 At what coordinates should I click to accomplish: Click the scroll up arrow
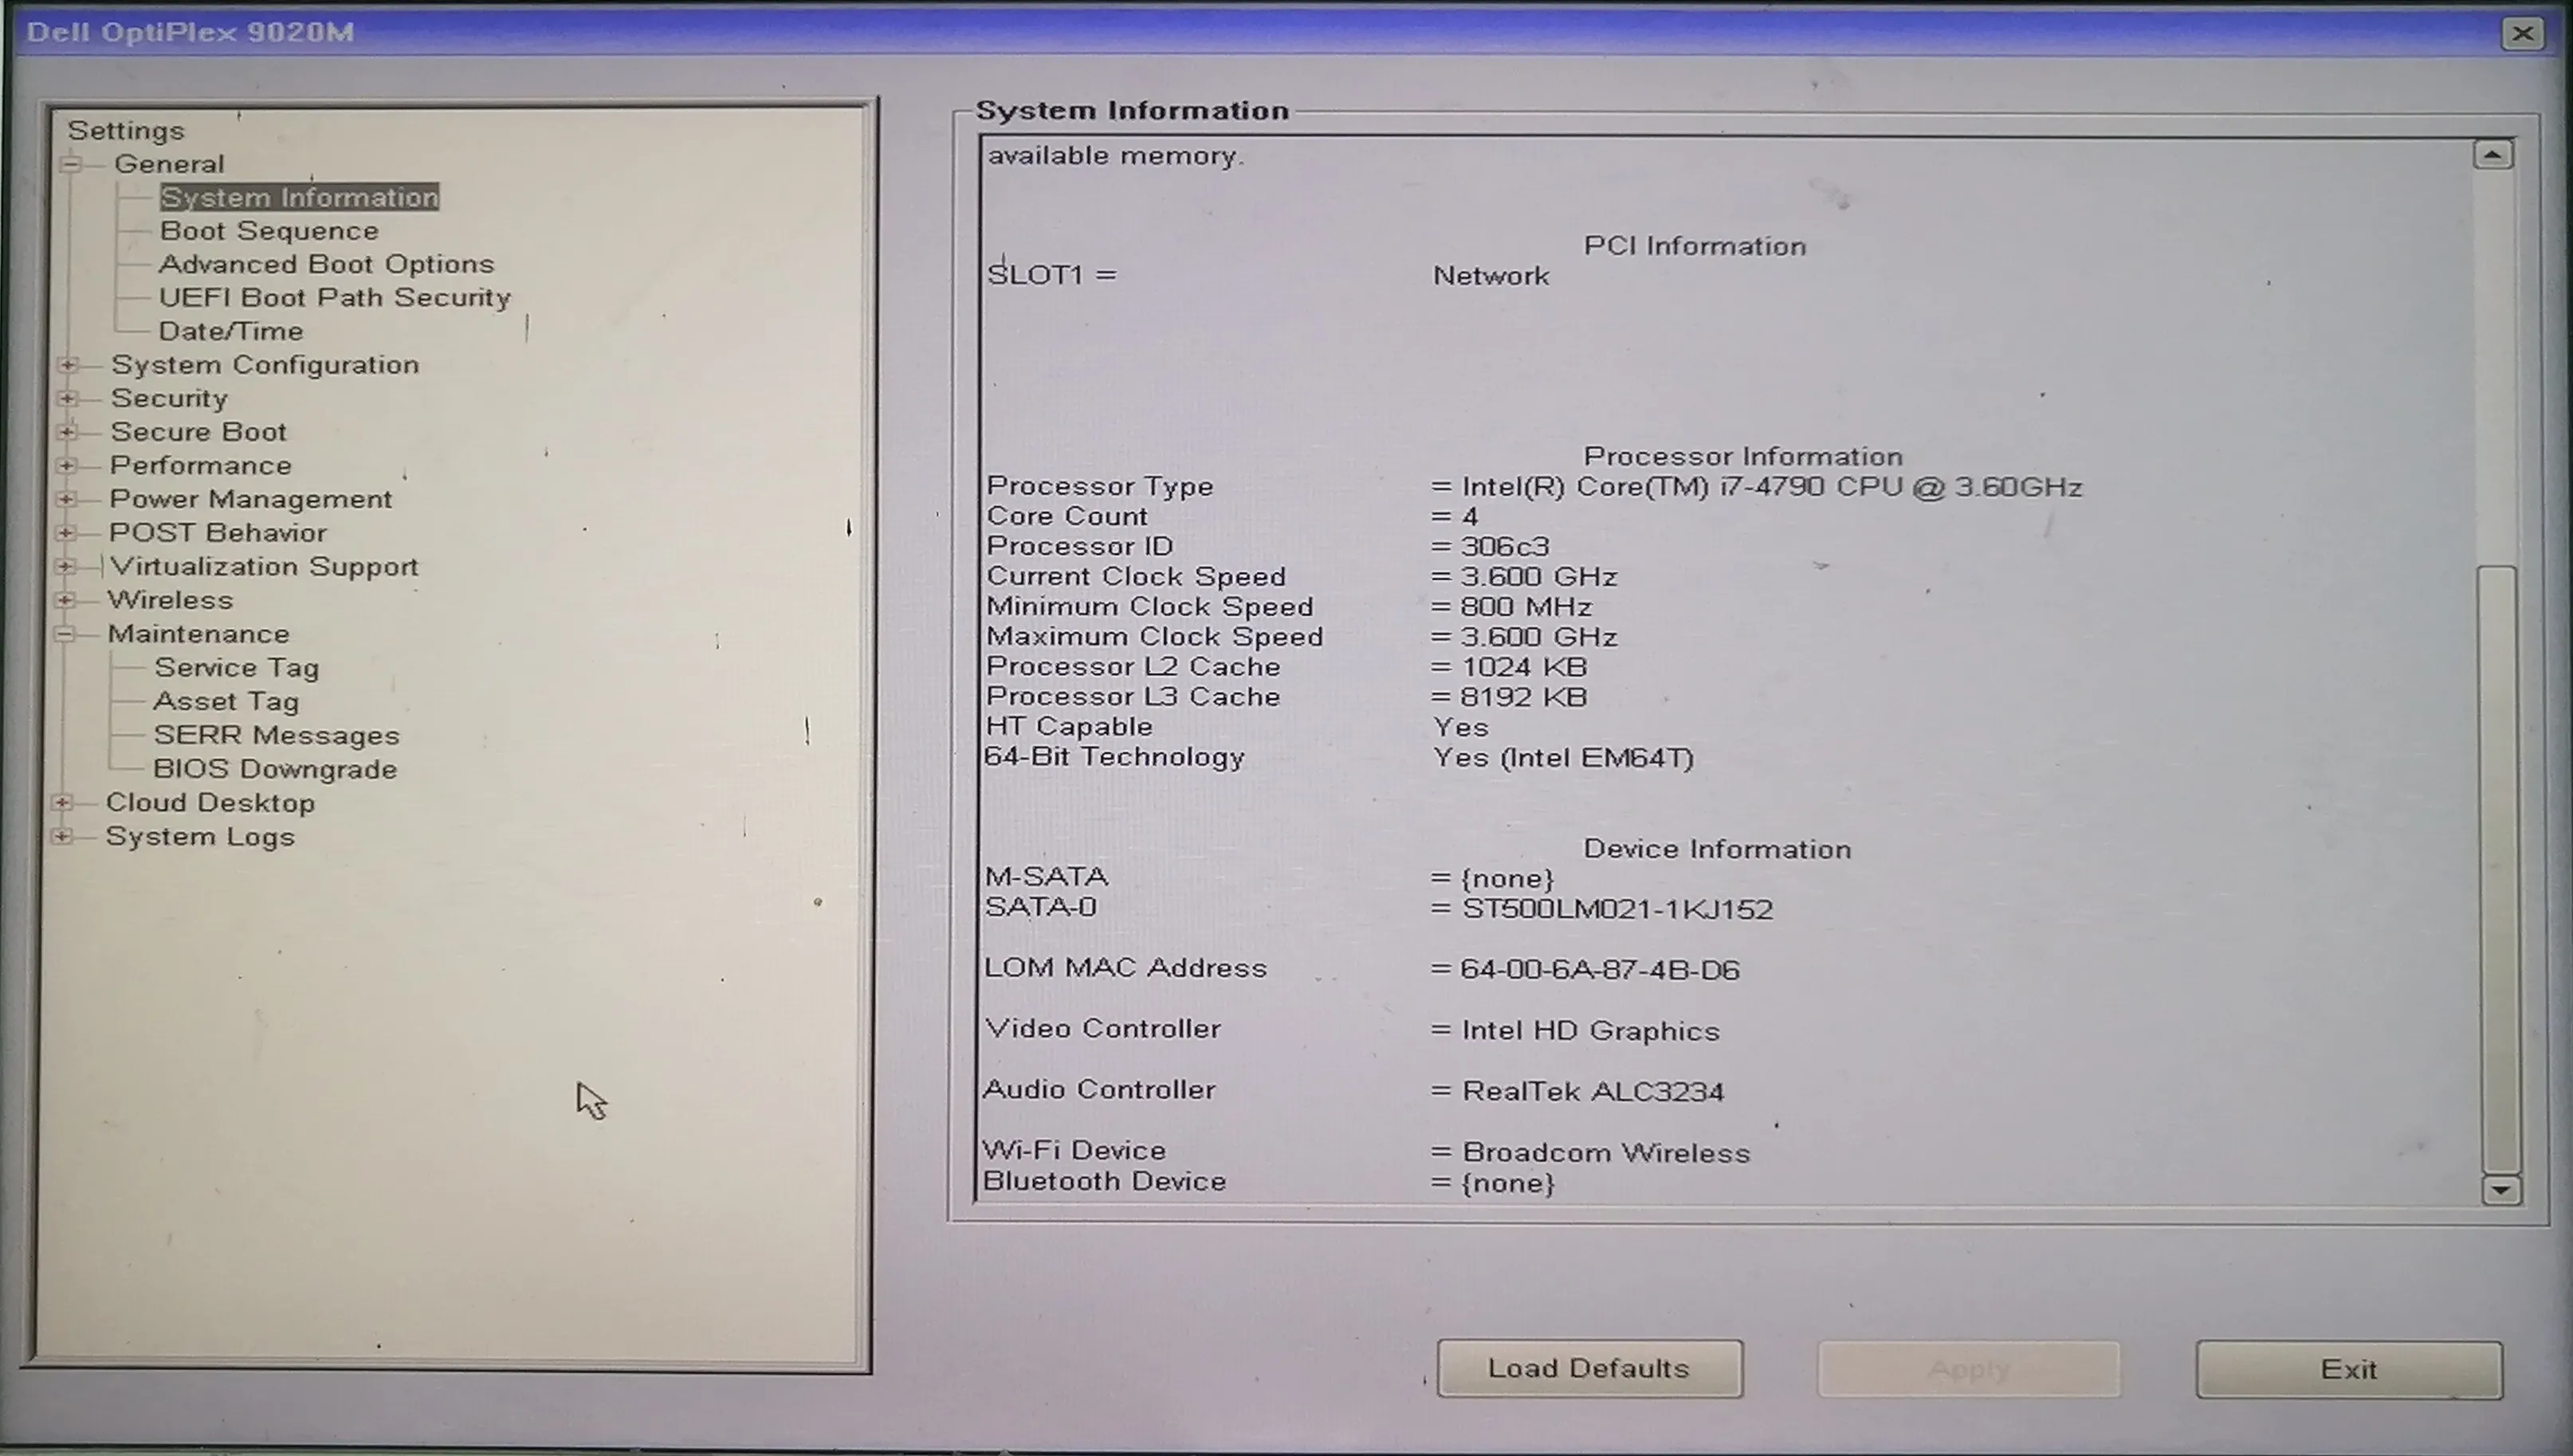coord(2492,155)
